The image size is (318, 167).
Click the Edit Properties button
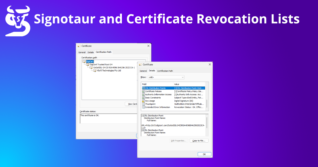(x=179, y=140)
